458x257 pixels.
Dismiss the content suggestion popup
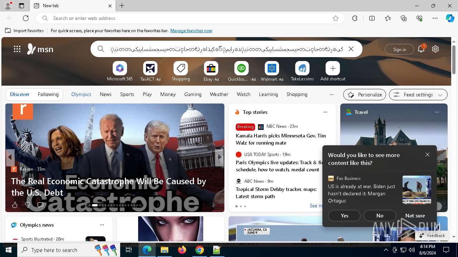point(428,155)
